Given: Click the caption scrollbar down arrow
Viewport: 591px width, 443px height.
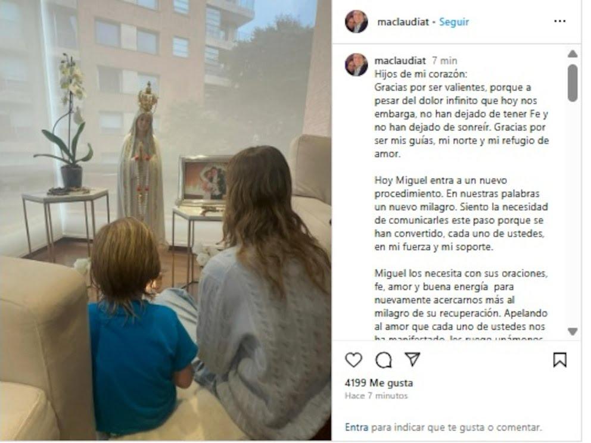Looking at the screenshot, I should click(x=573, y=331).
